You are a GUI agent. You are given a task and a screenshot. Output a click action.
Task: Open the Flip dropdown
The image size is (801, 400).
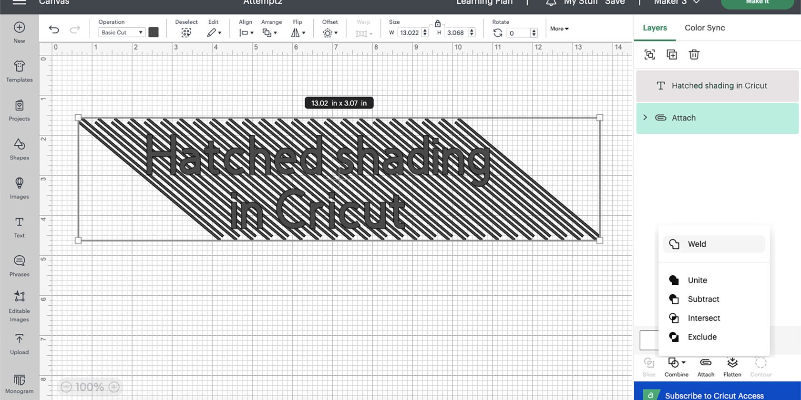(x=298, y=32)
